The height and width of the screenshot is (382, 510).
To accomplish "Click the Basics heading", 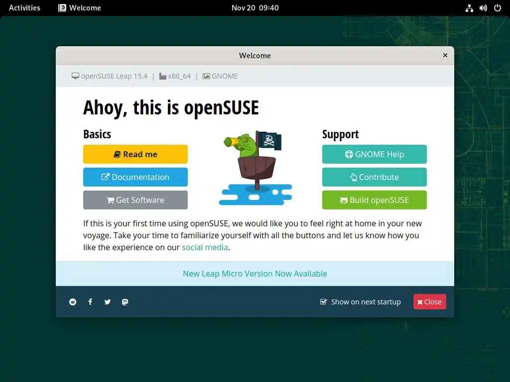I will coord(97,134).
